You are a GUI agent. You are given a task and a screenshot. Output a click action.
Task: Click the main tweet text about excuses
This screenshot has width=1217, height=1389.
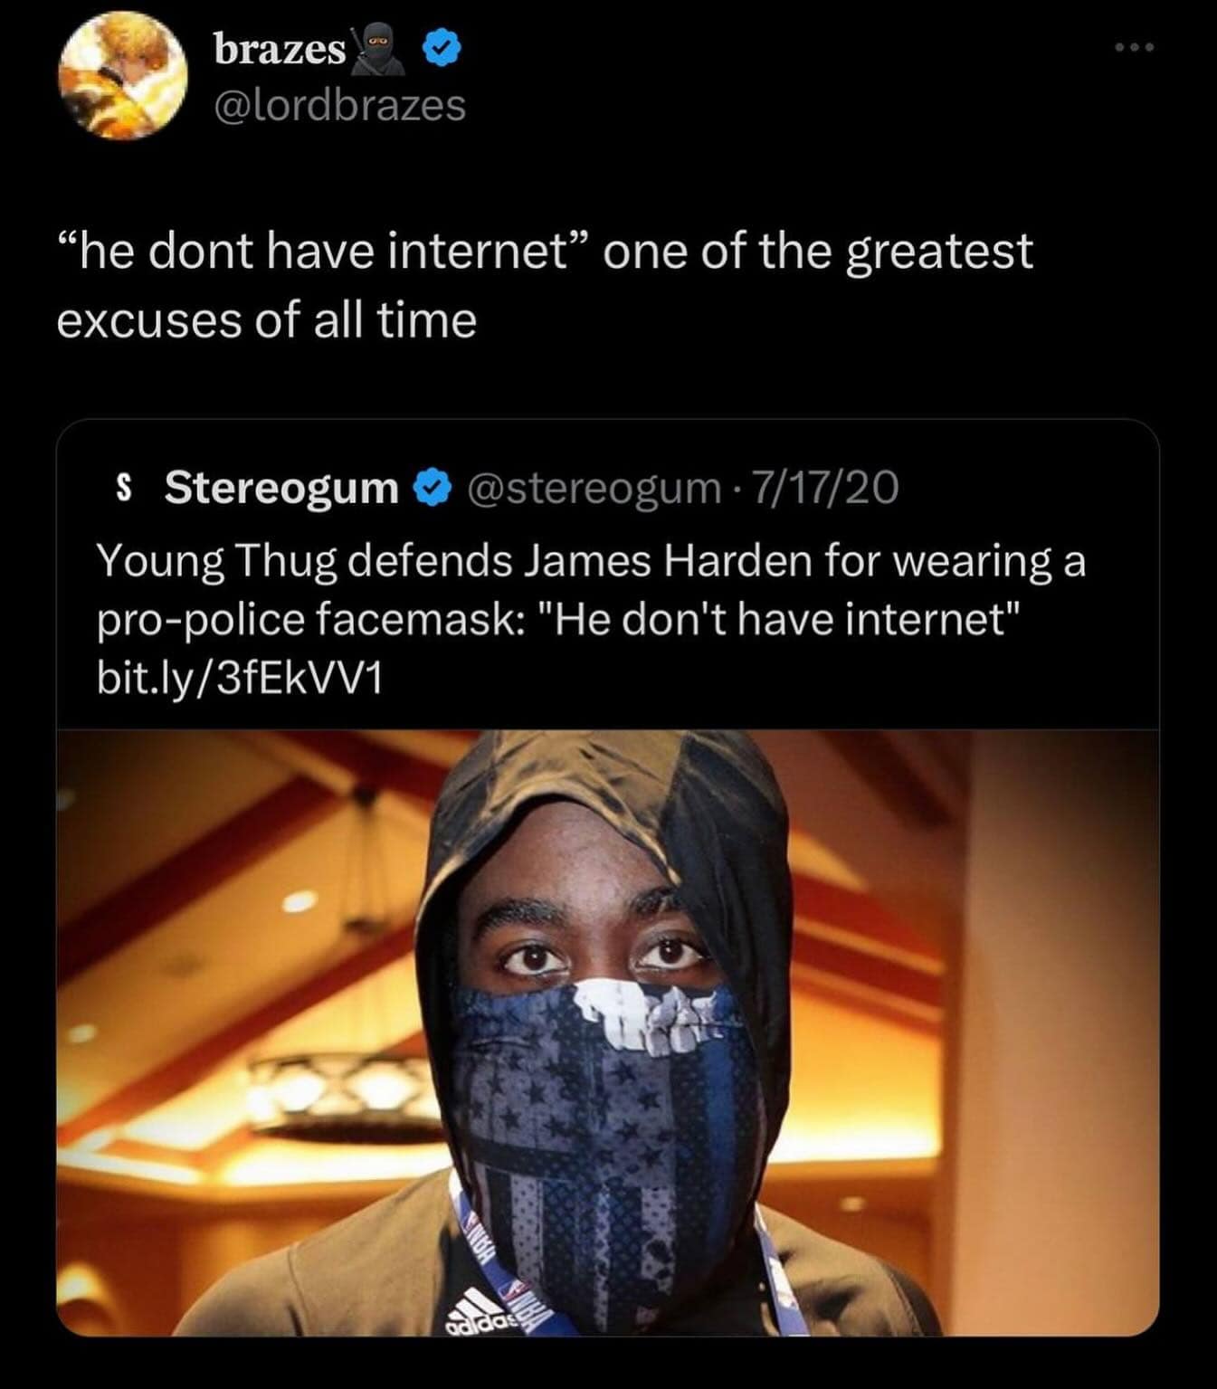[544, 285]
